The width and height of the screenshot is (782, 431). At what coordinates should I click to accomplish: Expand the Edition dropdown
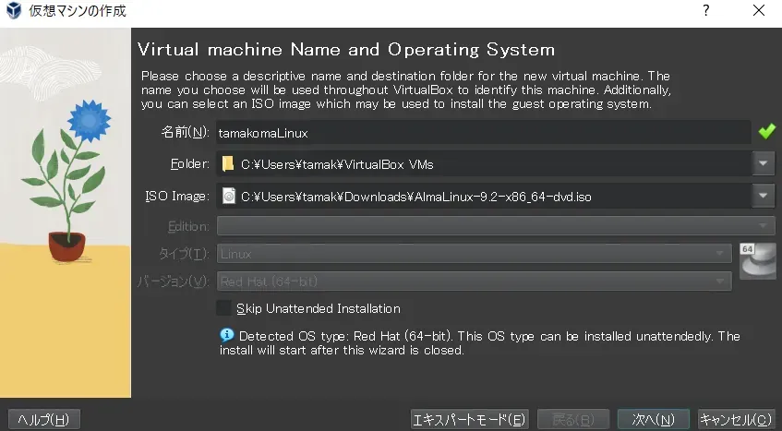tap(764, 226)
